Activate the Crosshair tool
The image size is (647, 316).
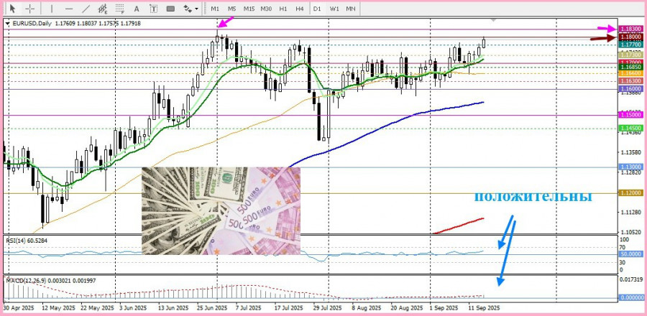point(29,8)
